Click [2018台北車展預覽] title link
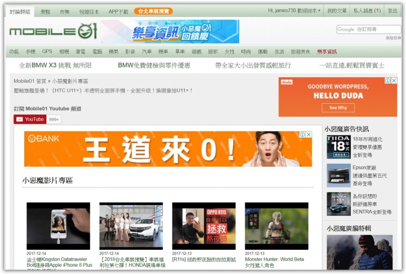This screenshot has width=406, height=274. [133, 262]
